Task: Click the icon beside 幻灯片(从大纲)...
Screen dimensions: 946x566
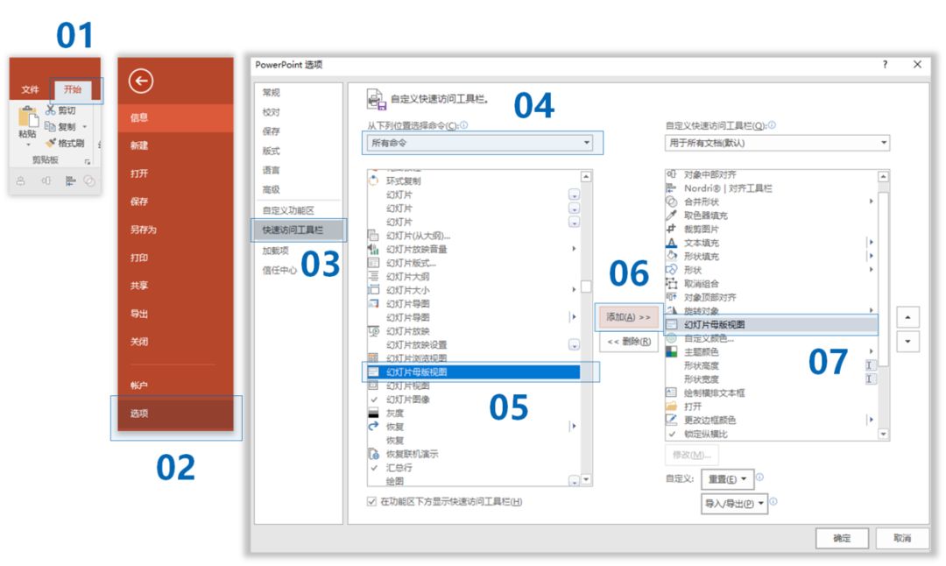Action: (x=373, y=236)
